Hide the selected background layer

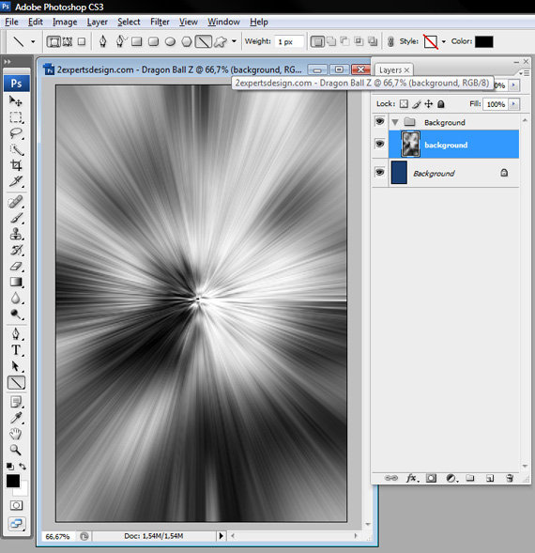pyautogui.click(x=380, y=144)
